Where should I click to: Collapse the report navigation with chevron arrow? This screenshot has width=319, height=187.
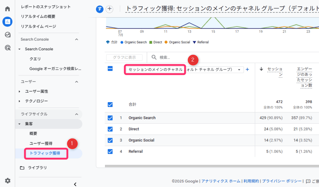tap(75, 184)
